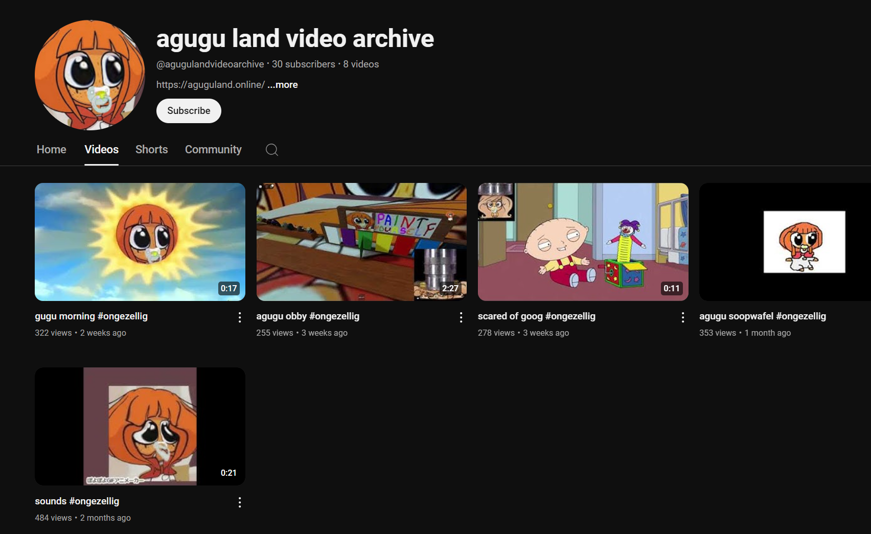Screen dimensions: 871x534
Task: Play the scared of goog Stewie thumbnail
Action: 583,242
